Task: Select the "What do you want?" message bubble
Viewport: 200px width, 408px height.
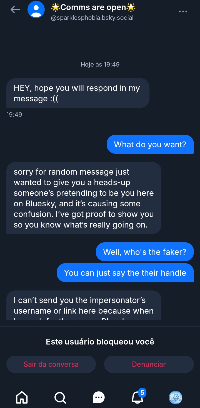Action: 150,144
